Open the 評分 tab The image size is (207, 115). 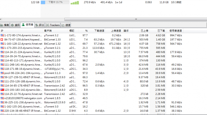coord(39,25)
